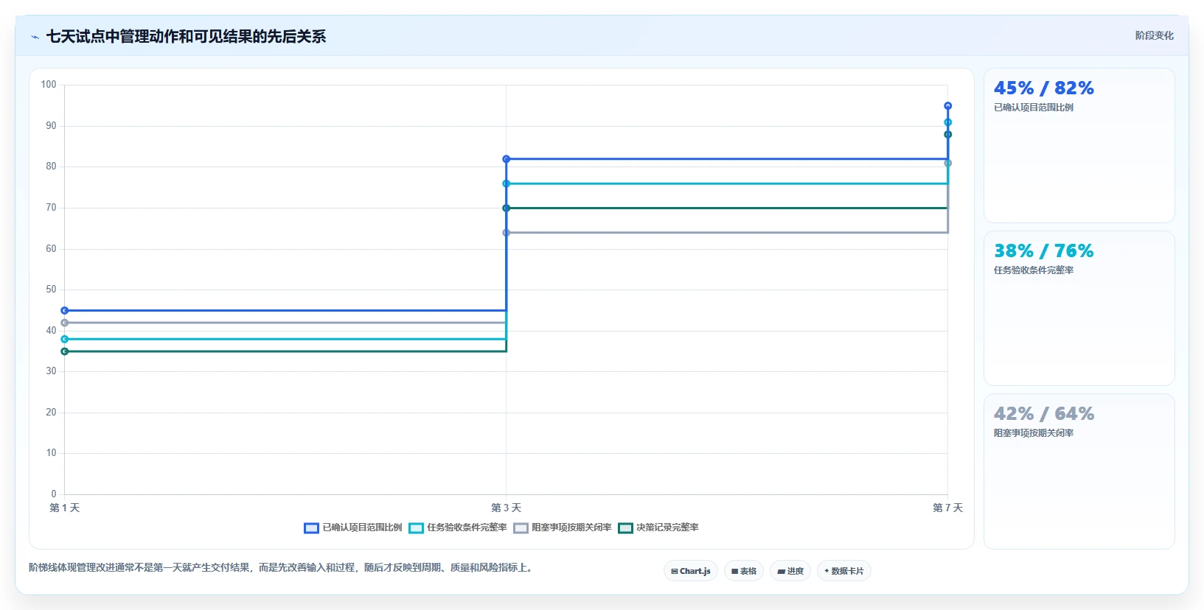The image size is (1204, 610).
Task: Click the green data point at 第 7 天 (88)
Action: point(947,134)
